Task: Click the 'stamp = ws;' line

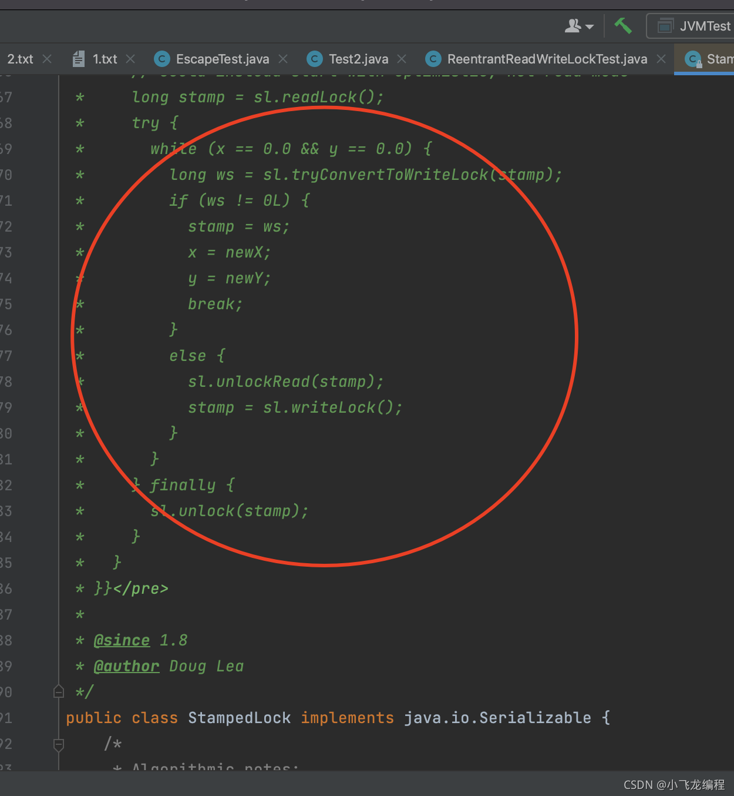Action: click(x=239, y=226)
